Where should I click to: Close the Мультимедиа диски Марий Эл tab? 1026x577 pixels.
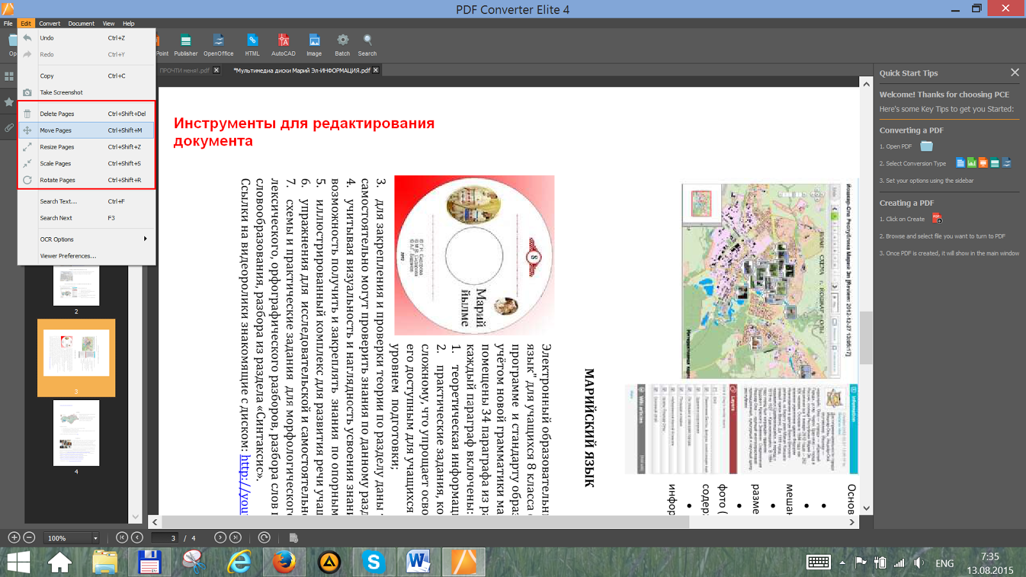[376, 70]
